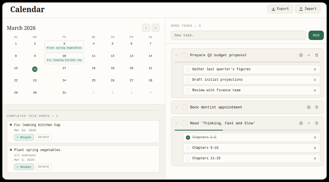The height and width of the screenshot is (182, 329).
Task: Remove 'Review with finance team' subtask
Action: coord(315,90)
